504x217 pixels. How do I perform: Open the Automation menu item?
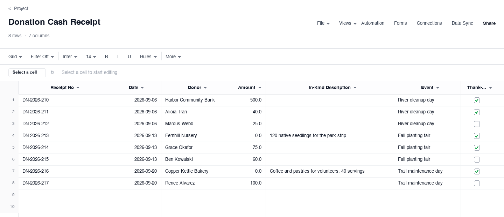373,23
